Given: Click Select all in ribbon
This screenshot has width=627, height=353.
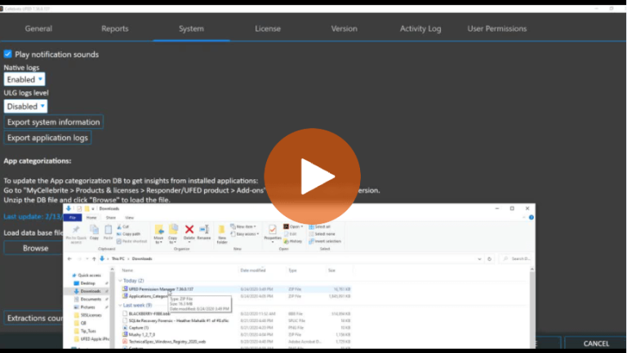Looking at the screenshot, I should tap(319, 227).
